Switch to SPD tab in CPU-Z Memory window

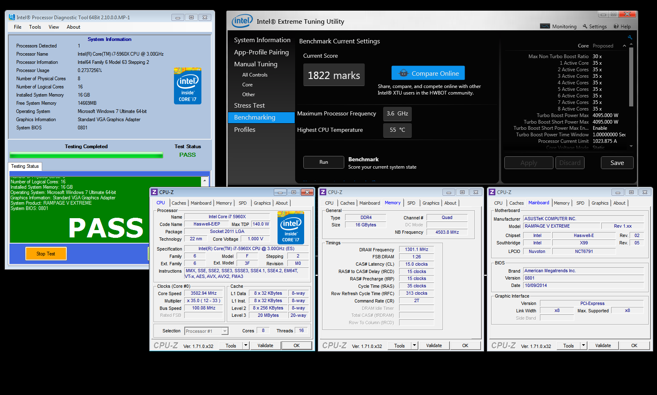point(411,203)
